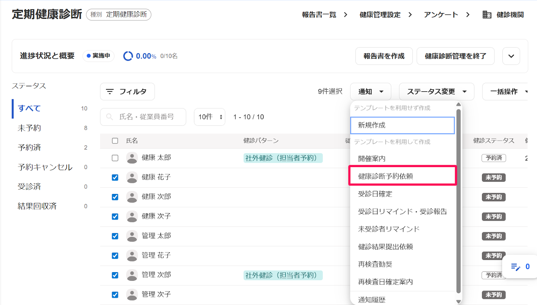The width and height of the screenshot is (537, 305).
Task: Choose 受診日確定 template
Action: pos(402,194)
